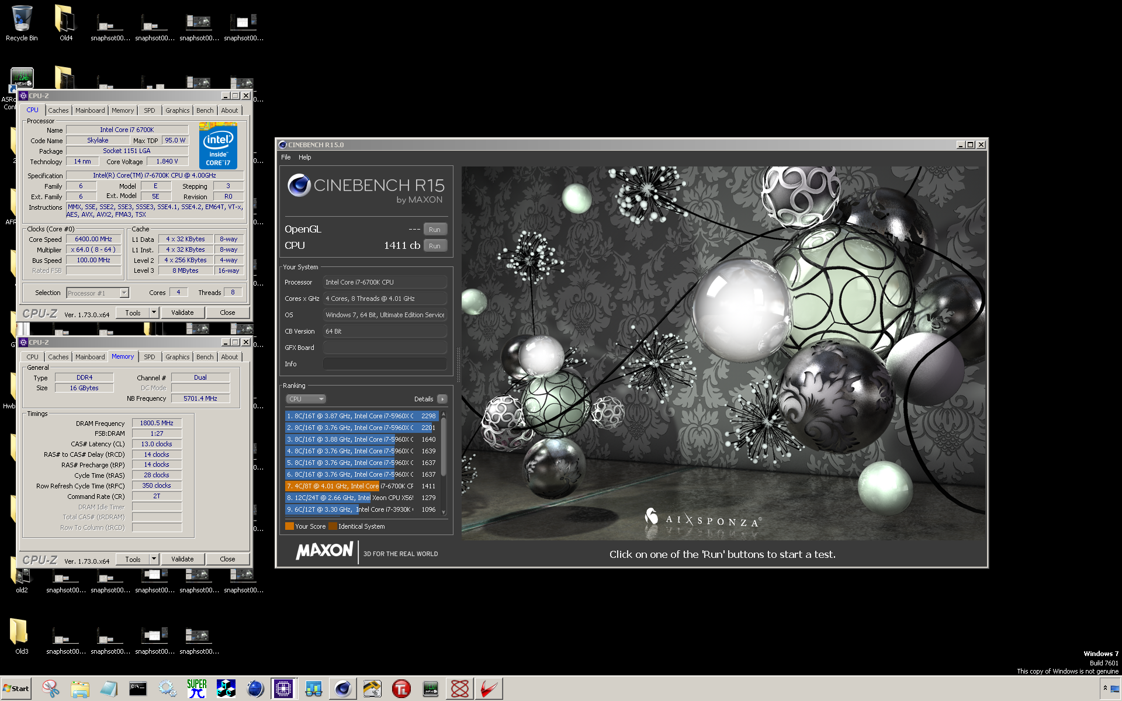This screenshot has width=1122, height=701.
Task: Select ranking row 8 Xeon 12C/24T
Action: click(362, 498)
